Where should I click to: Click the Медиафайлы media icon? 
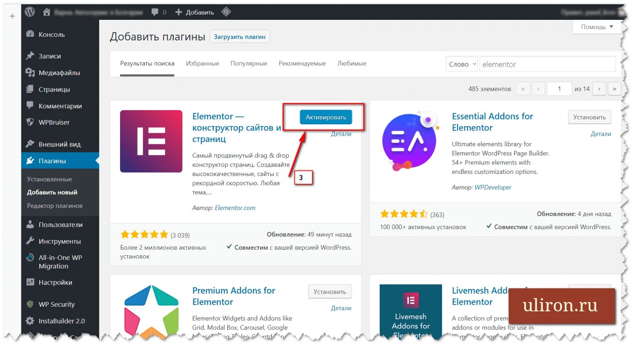coord(30,72)
